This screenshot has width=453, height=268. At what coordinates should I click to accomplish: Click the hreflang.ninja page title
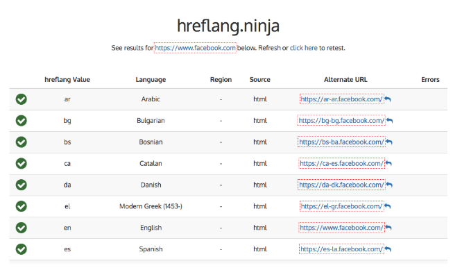coord(228,26)
